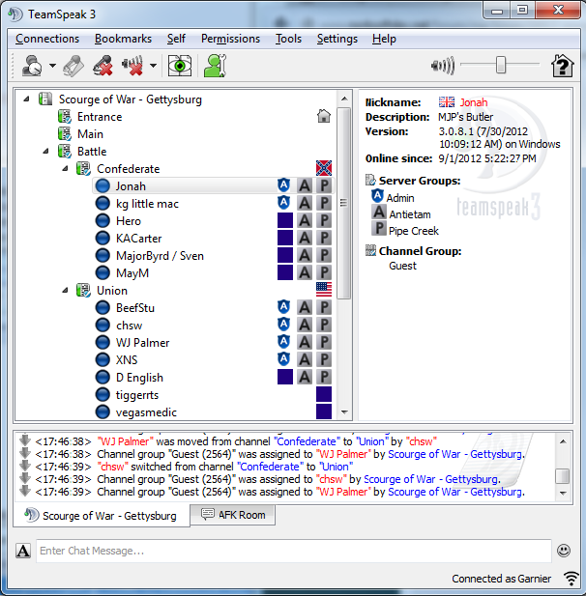586x596 pixels.
Task: Switch to the AFK Room chat tab
Action: point(233,515)
